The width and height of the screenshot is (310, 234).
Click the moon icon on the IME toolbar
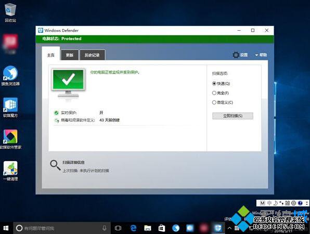[275, 203]
